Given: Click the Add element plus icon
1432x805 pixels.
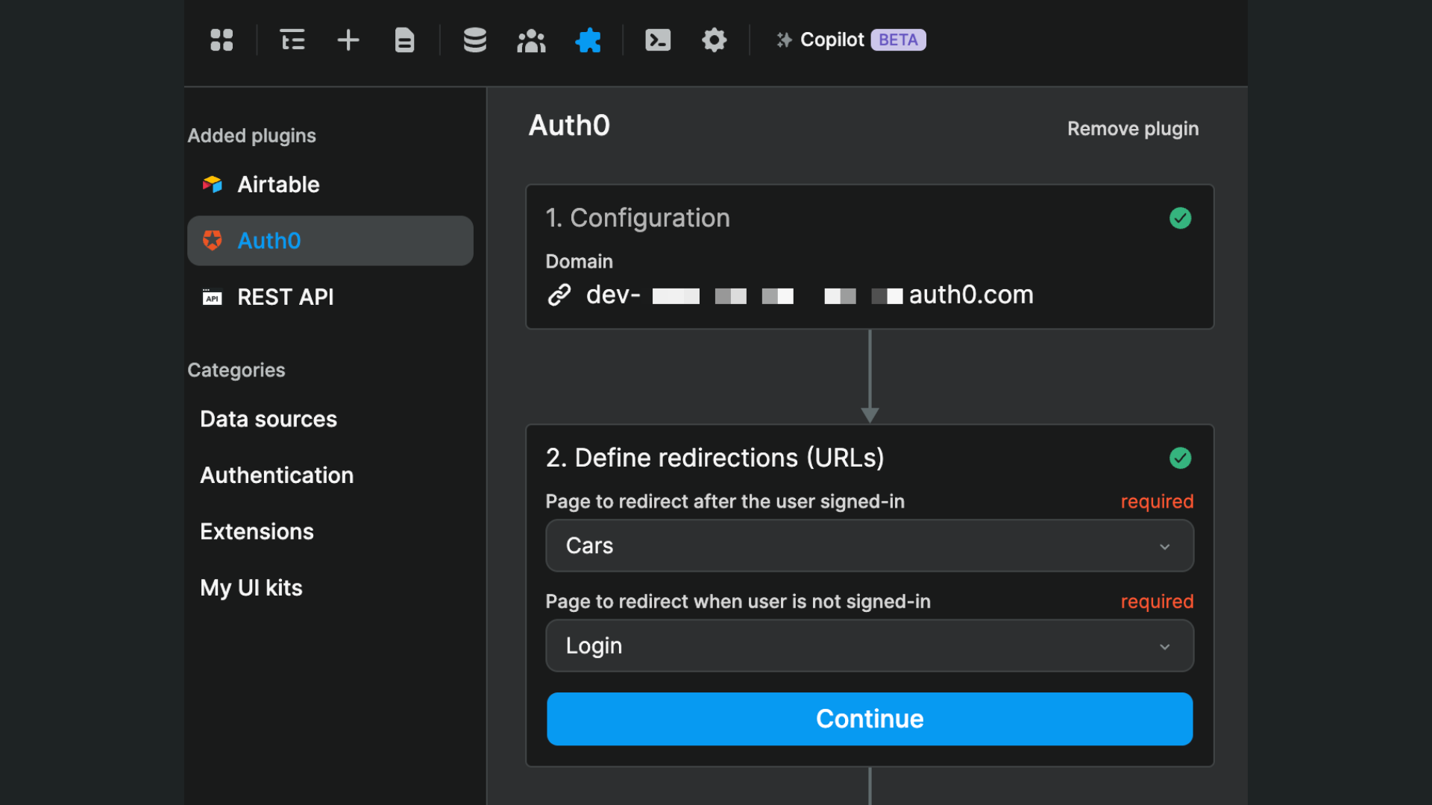Looking at the screenshot, I should tap(348, 40).
